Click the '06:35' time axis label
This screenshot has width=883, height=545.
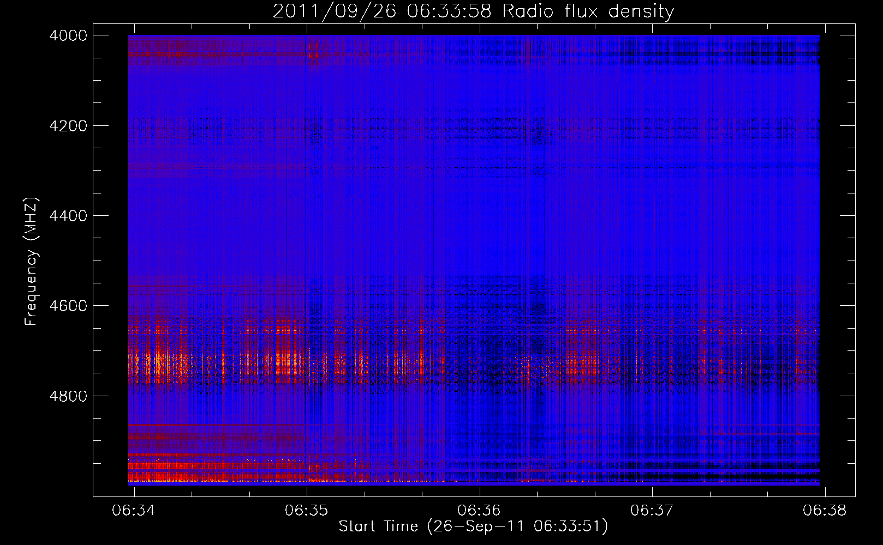point(307,510)
